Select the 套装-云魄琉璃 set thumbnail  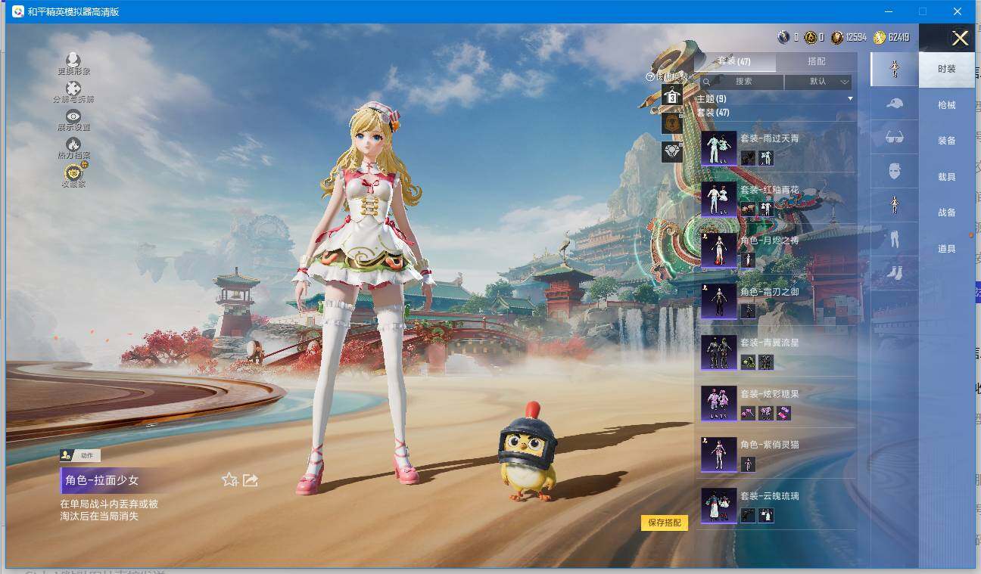click(718, 505)
